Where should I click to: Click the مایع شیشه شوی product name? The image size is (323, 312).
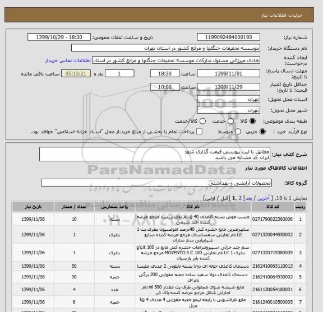tap(193, 290)
